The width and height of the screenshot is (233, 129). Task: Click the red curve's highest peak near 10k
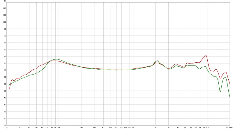point(206,55)
